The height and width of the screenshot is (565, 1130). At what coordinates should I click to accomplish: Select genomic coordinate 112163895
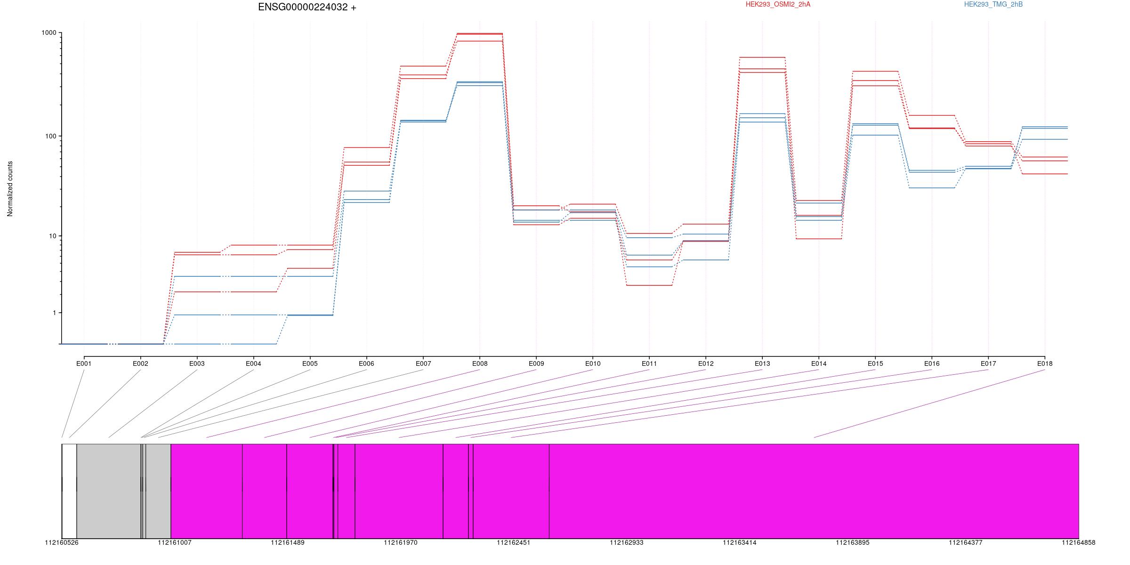853,542
